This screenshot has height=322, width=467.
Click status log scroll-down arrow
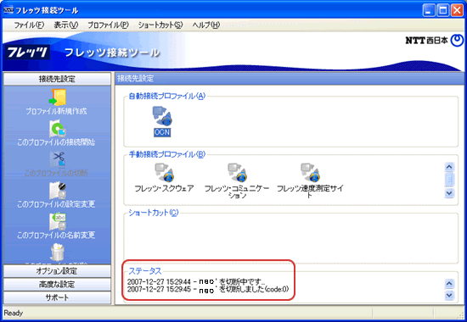click(x=449, y=295)
